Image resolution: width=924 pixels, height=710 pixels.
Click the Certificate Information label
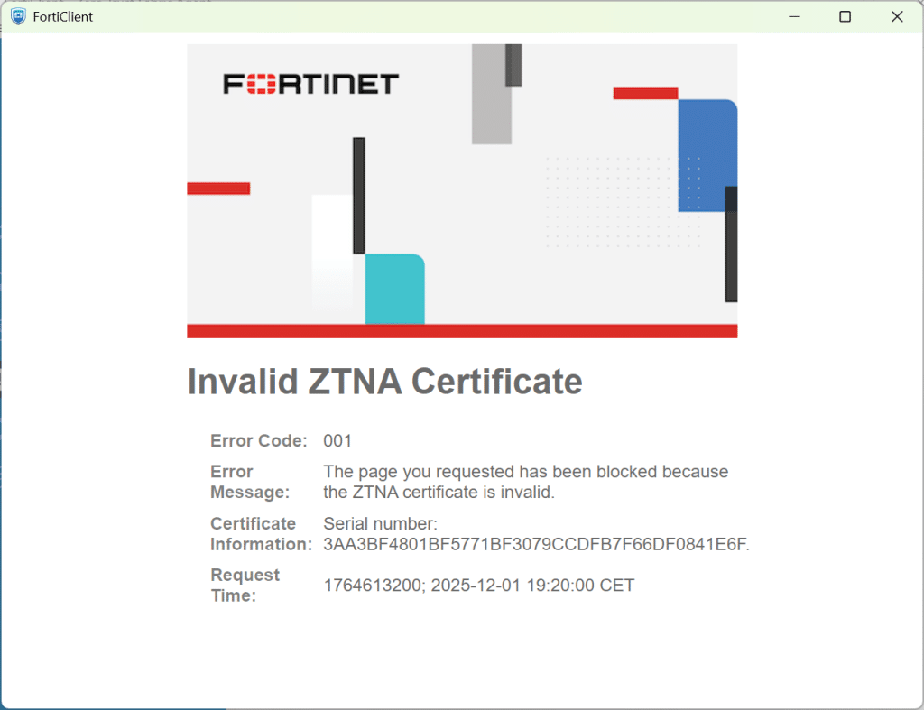[x=261, y=534]
